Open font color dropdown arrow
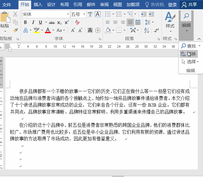The width and height of the screenshot is (203, 177). [x=53, y=30]
